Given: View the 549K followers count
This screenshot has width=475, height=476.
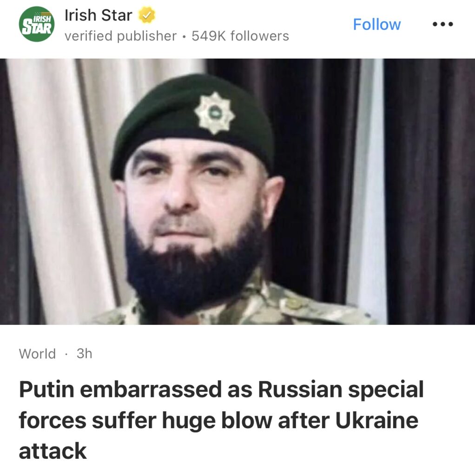Looking at the screenshot, I should [x=240, y=36].
